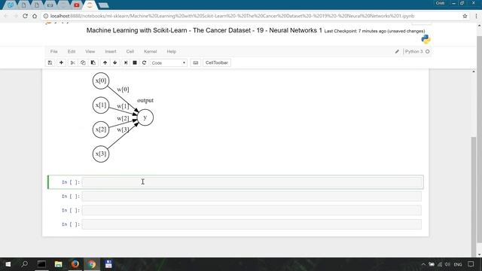Image resolution: width=482 pixels, height=271 pixels.
Task: Bookmark this page with the star icon
Action: [465, 16]
